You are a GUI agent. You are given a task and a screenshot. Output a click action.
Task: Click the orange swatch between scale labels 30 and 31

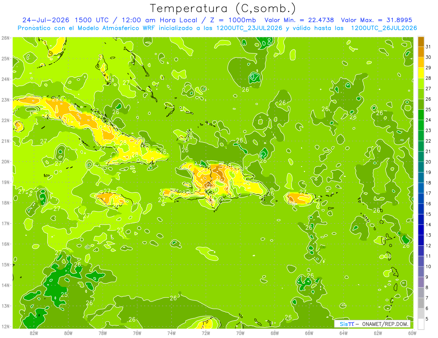pos(421,52)
